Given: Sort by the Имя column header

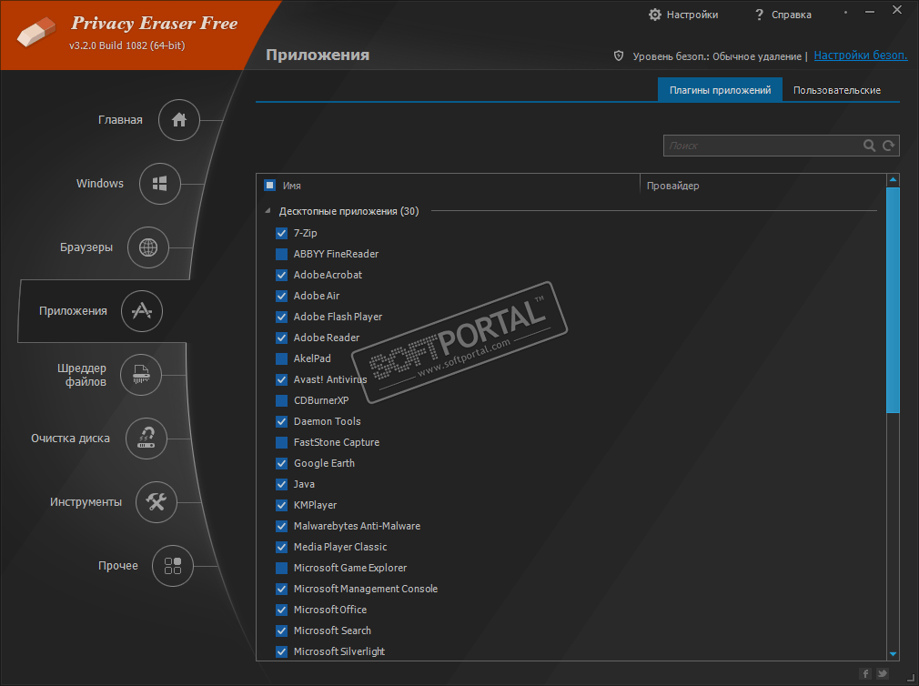Looking at the screenshot, I should coord(292,186).
